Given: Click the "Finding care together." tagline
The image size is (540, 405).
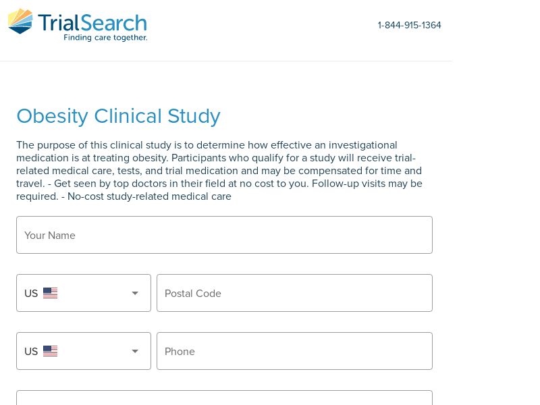Looking at the screenshot, I should point(105,37).
